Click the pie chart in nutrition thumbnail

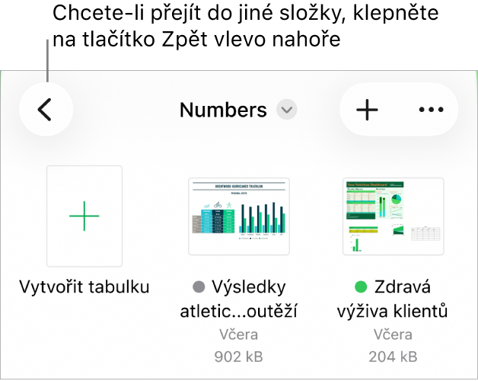397,200
